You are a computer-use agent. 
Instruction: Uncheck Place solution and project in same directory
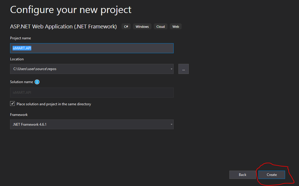click(12, 103)
